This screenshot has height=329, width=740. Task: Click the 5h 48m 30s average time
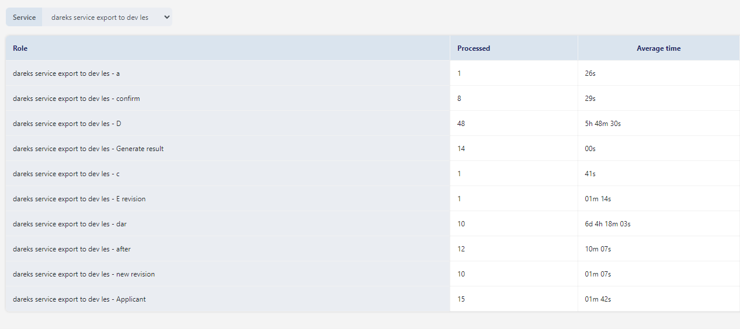[x=603, y=124]
